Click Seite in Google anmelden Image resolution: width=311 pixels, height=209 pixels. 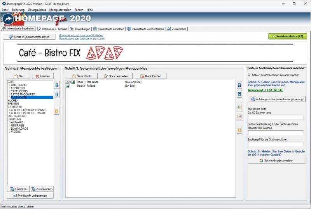(x=276, y=161)
